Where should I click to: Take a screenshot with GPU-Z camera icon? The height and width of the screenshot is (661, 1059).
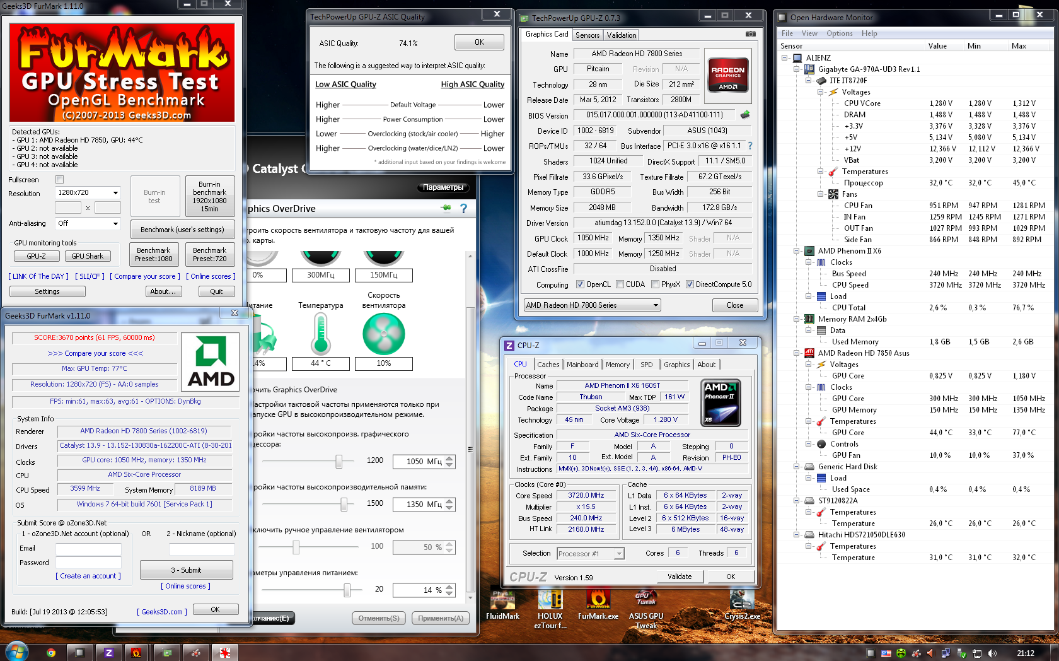[750, 34]
